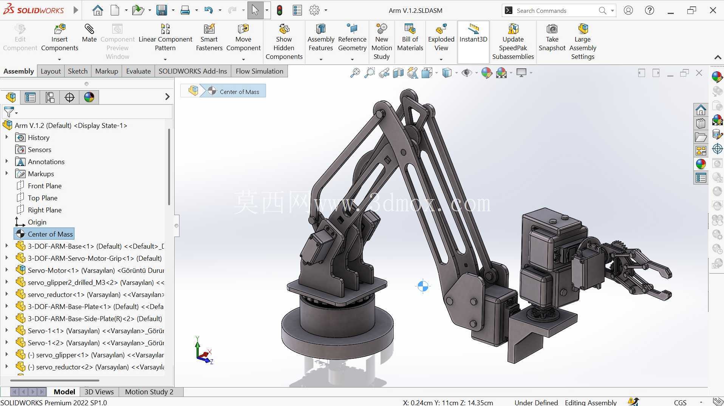Open the Motion Study 2 tab
This screenshot has height=406, width=724.
point(149,392)
